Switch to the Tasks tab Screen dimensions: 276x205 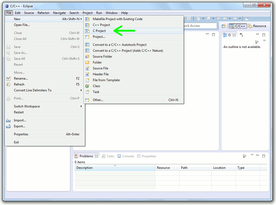(x=108, y=156)
